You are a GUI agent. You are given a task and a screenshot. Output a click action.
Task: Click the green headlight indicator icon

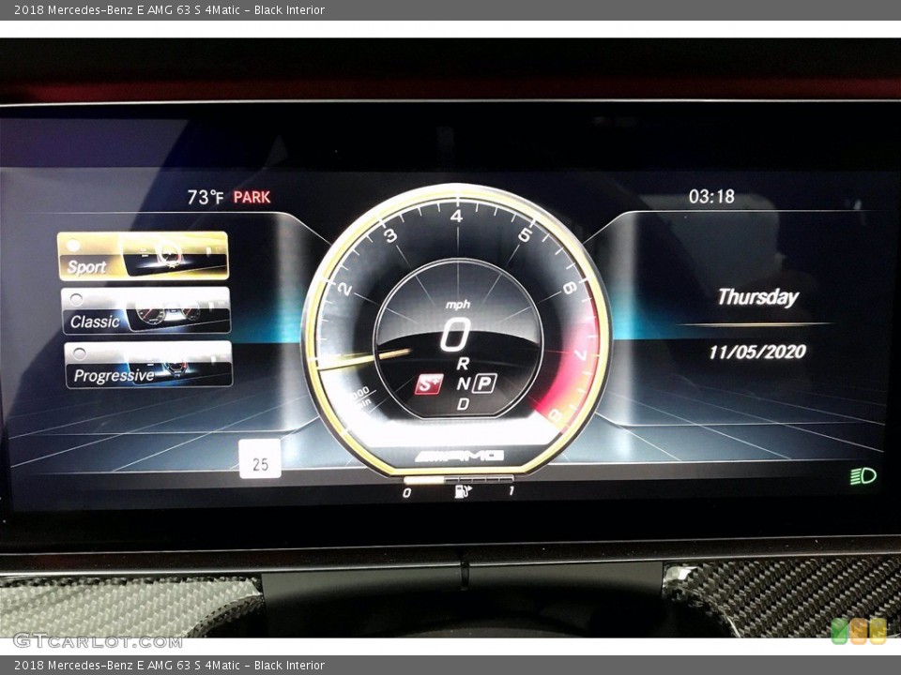click(863, 476)
